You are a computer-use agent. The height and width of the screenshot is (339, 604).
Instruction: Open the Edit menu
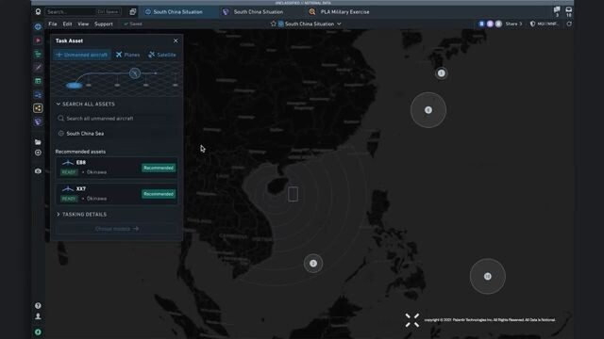[67, 24]
